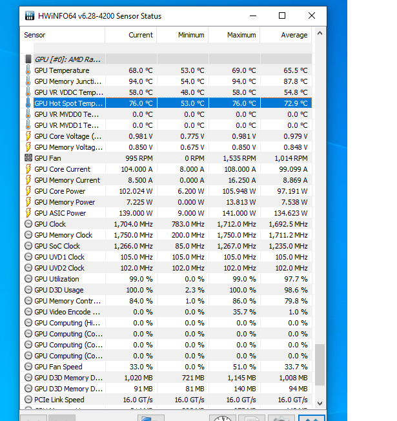Click the HWiNFO64 app icon in title bar
This screenshot has height=421, width=397.
[30, 15]
